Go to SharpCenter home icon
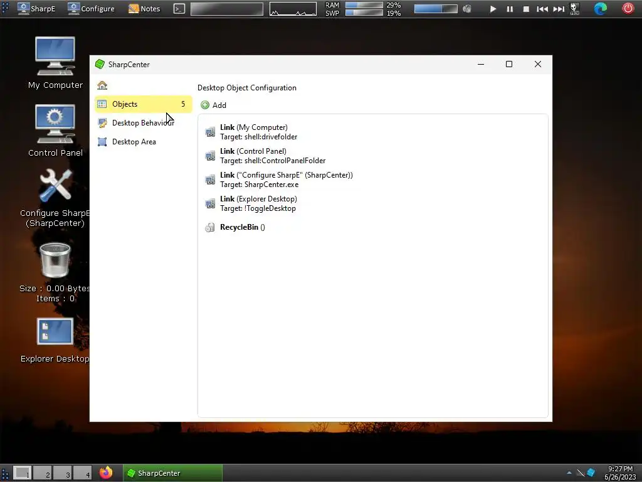 click(102, 85)
